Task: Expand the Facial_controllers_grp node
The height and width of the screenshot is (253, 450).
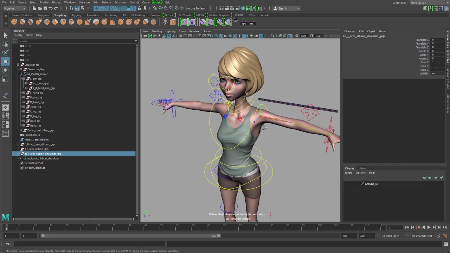Action: coord(21,130)
